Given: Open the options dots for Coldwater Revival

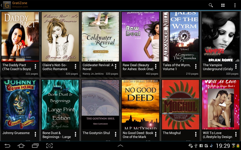Looking at the screenshot, I should [115, 66].
